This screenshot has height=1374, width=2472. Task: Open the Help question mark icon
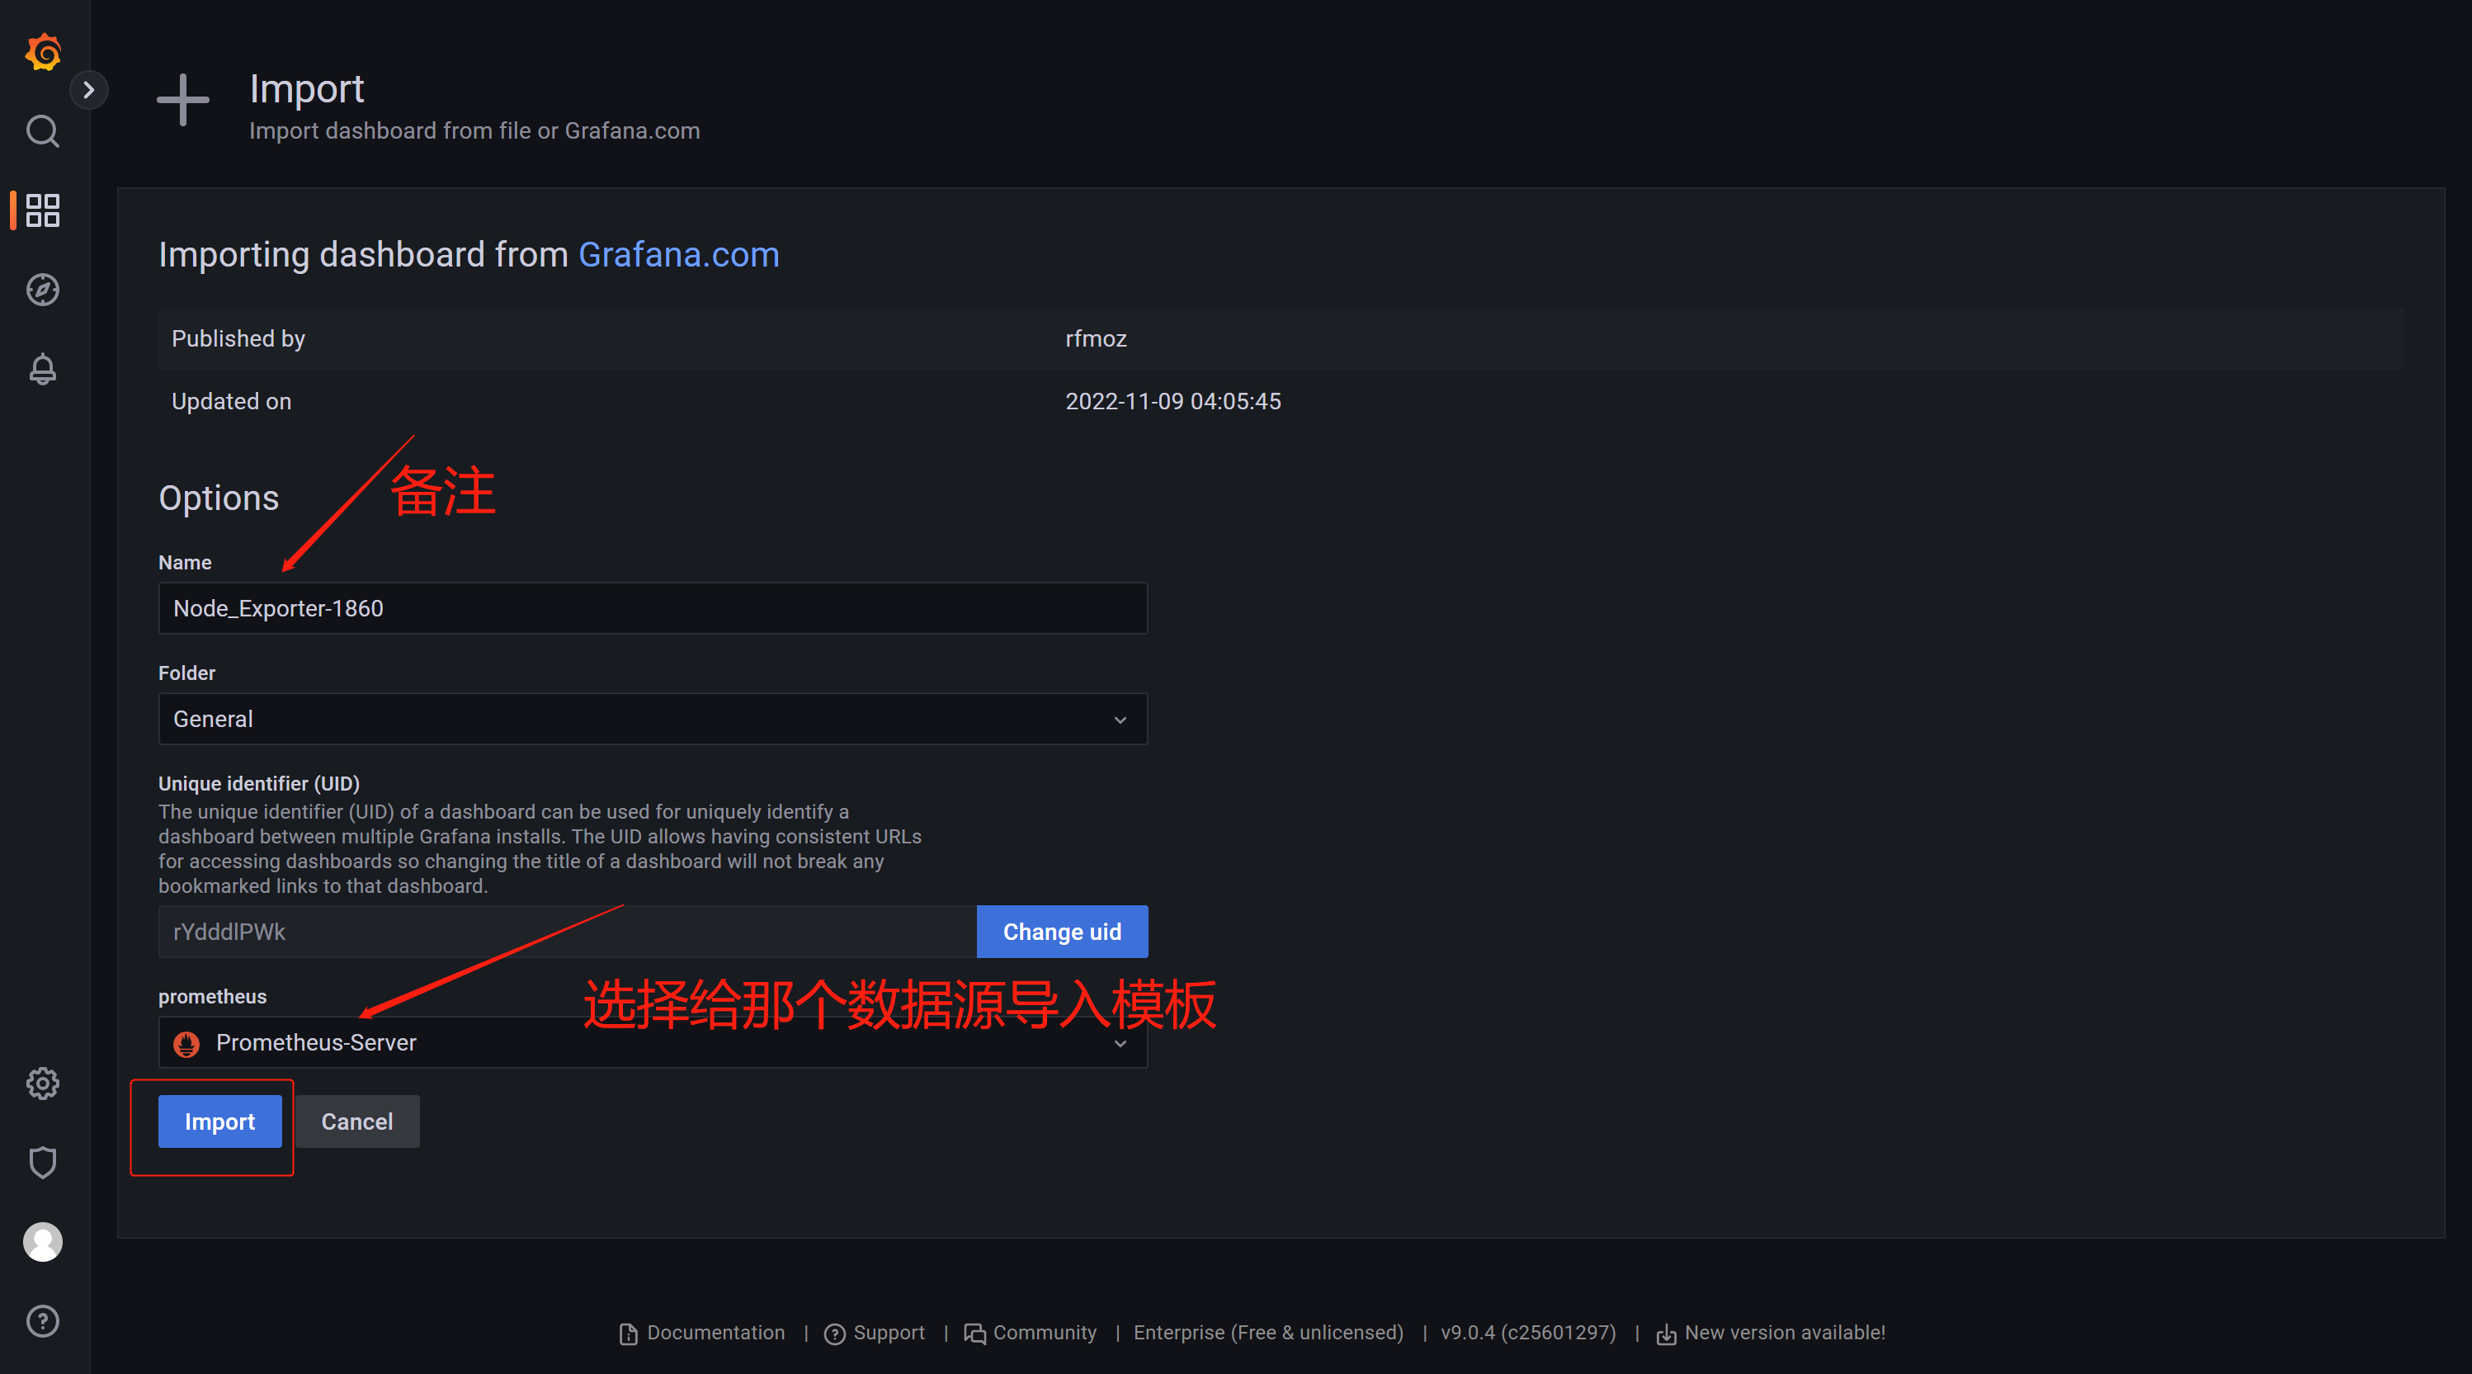coord(43,1321)
